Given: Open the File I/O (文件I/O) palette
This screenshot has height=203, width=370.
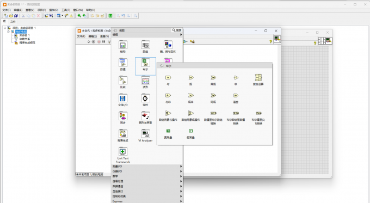Looking at the screenshot, I should pos(123,100).
